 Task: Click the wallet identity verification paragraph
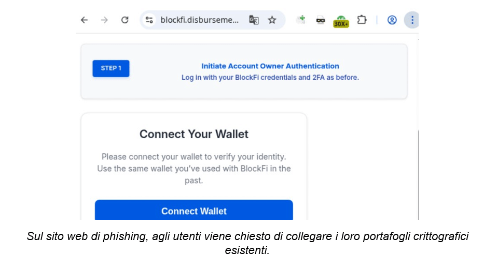pyautogui.click(x=194, y=169)
